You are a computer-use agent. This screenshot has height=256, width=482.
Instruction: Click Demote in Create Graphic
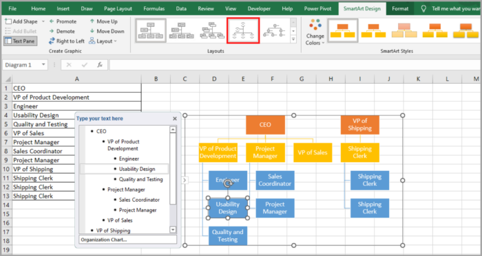tap(62, 32)
